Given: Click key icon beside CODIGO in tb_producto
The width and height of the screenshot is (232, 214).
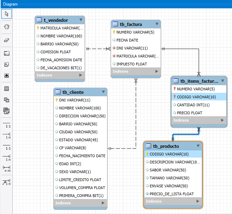Looking at the screenshot, I should pos(147,154).
